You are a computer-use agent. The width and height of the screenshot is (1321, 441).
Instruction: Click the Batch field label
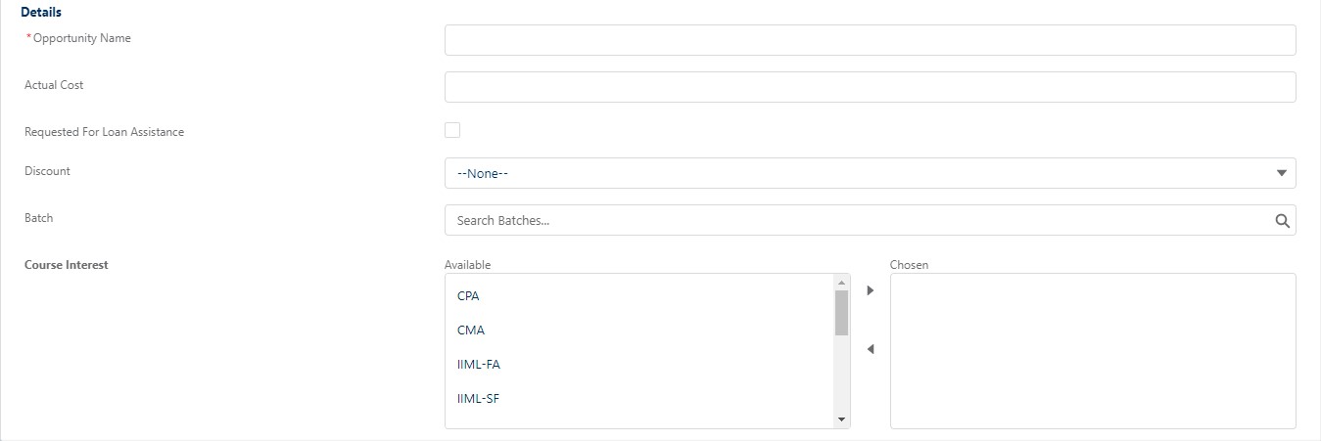pos(39,218)
